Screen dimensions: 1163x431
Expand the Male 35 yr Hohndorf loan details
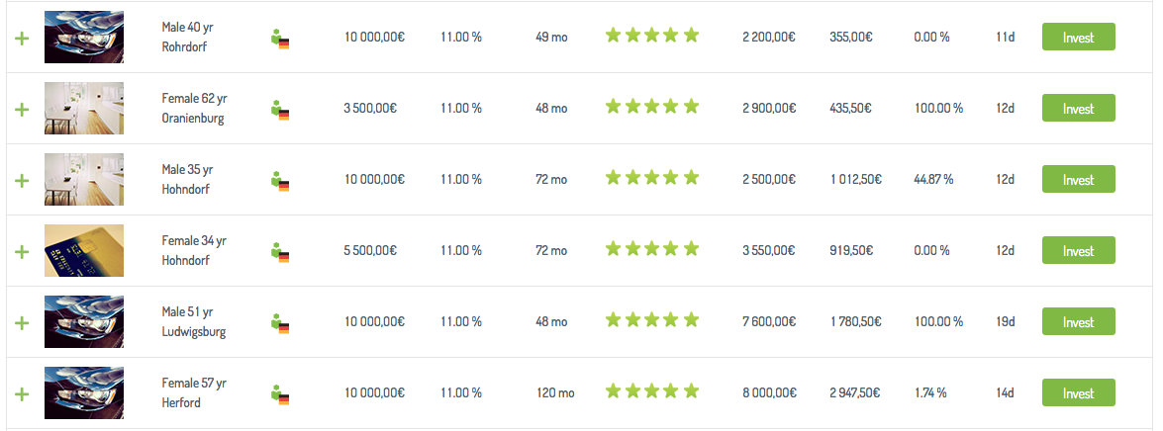[x=22, y=180]
